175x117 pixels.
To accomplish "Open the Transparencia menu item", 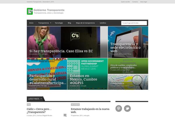I will pyautogui.click(x=43, y=23).
